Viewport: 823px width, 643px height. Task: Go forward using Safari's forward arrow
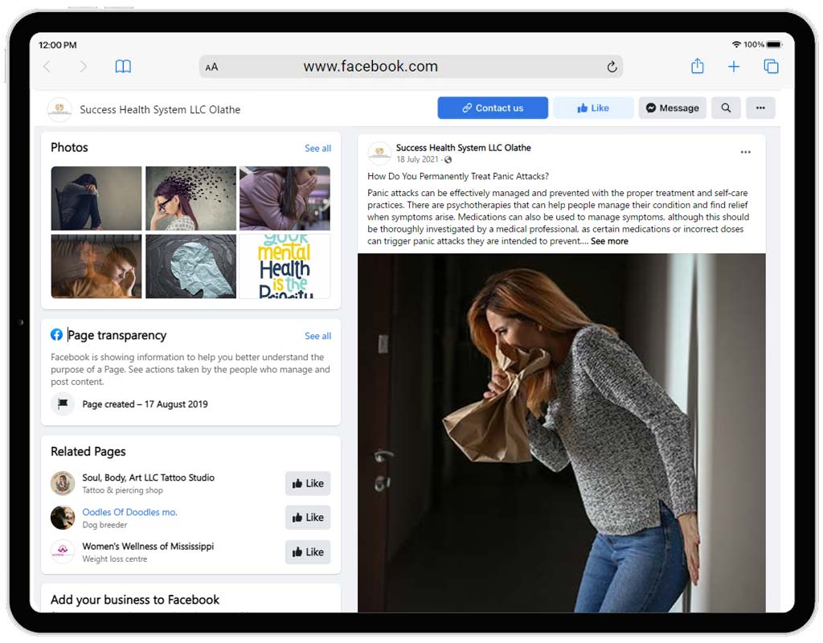[83, 67]
